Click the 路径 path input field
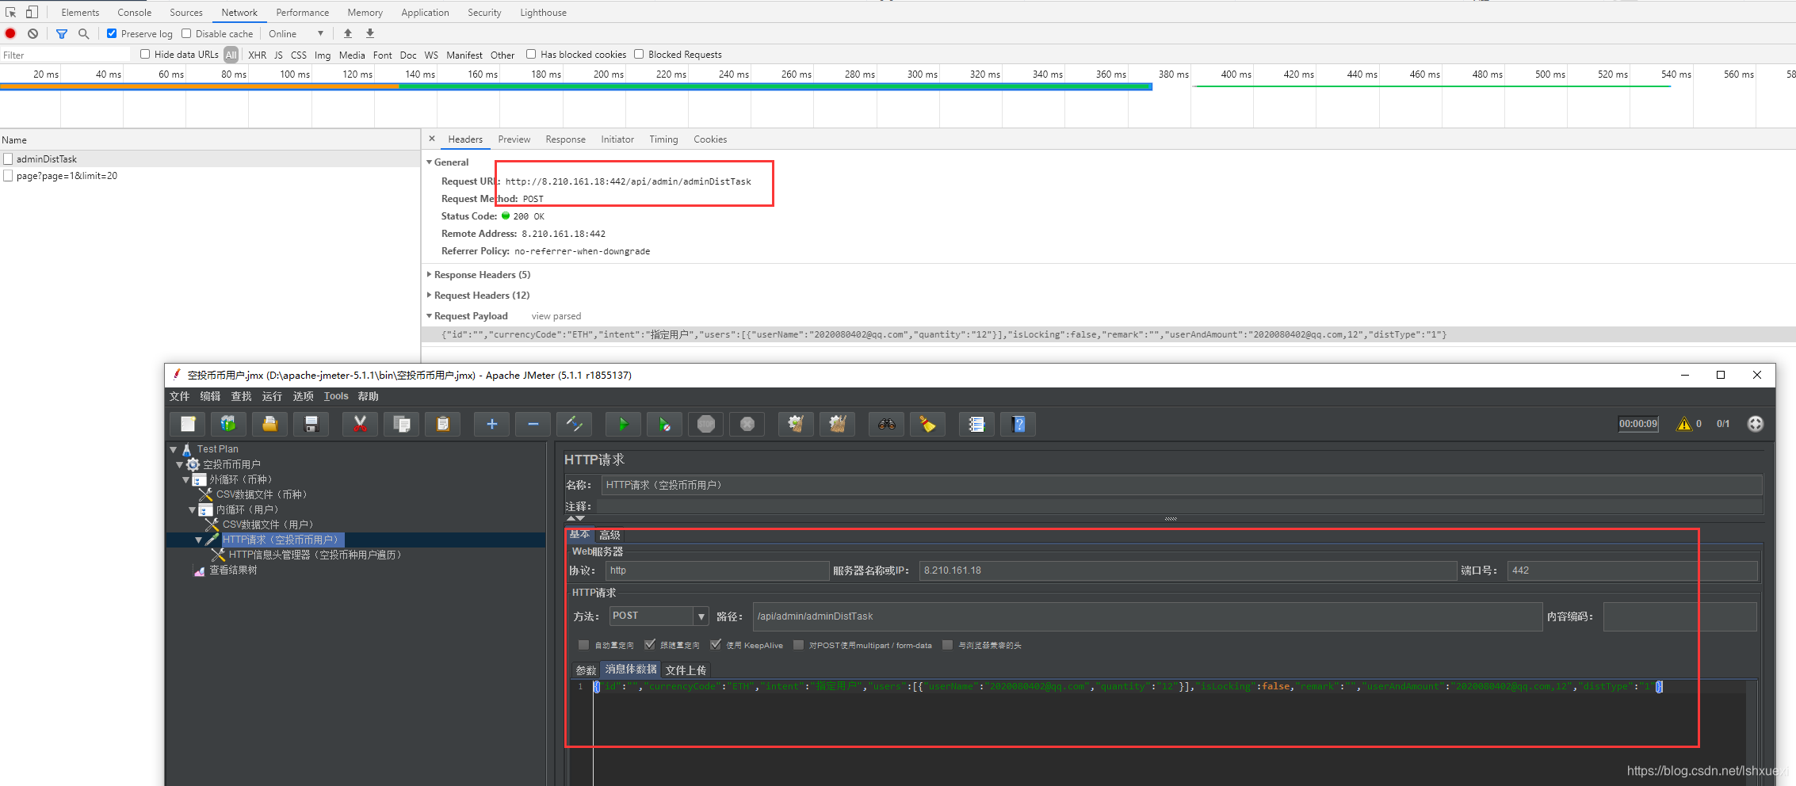 pyautogui.click(x=1147, y=616)
